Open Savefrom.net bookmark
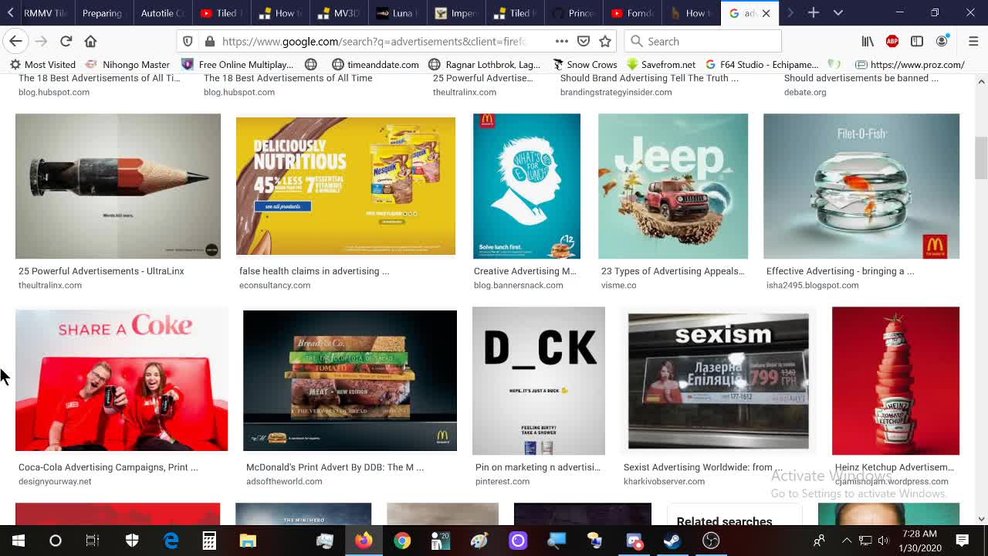The height and width of the screenshot is (556, 988). tap(661, 64)
